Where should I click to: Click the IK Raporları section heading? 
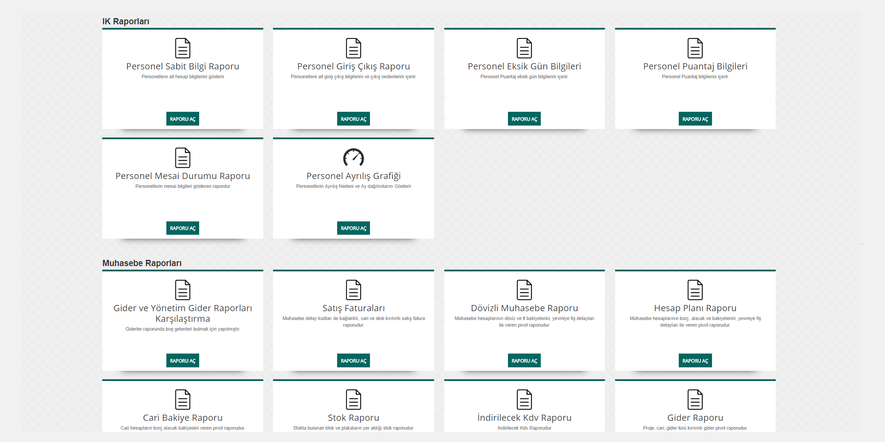[126, 21]
